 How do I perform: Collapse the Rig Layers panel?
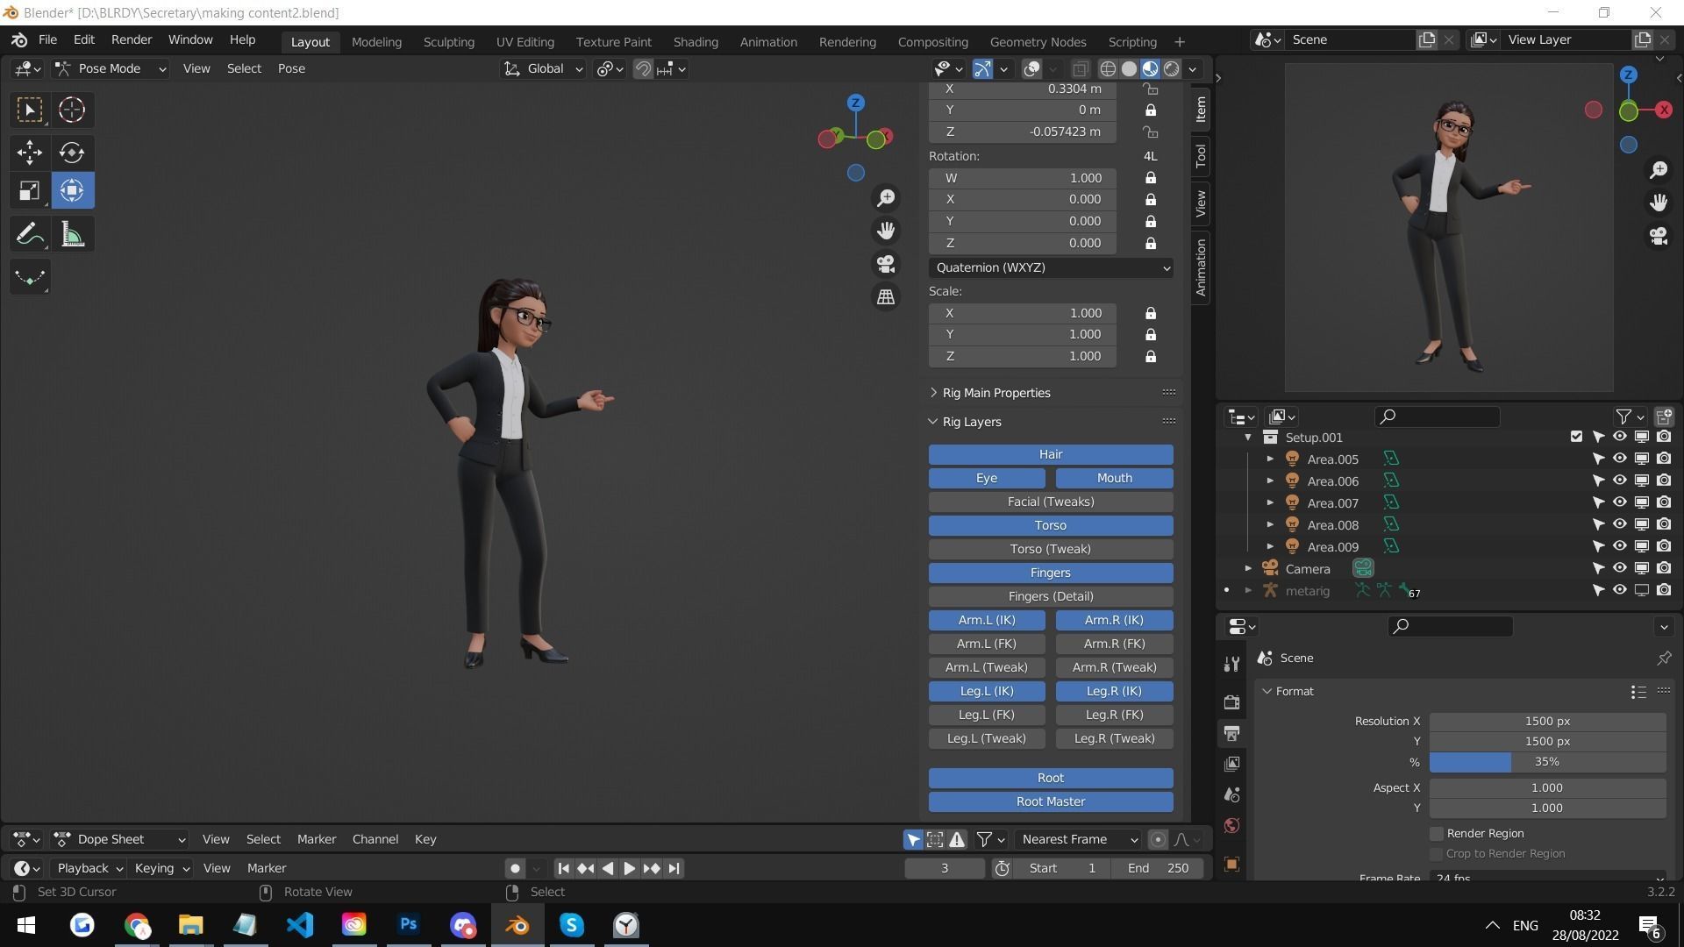pyautogui.click(x=972, y=422)
